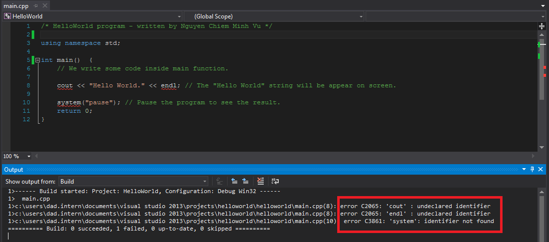Open the empty members dropdown

[456, 16]
